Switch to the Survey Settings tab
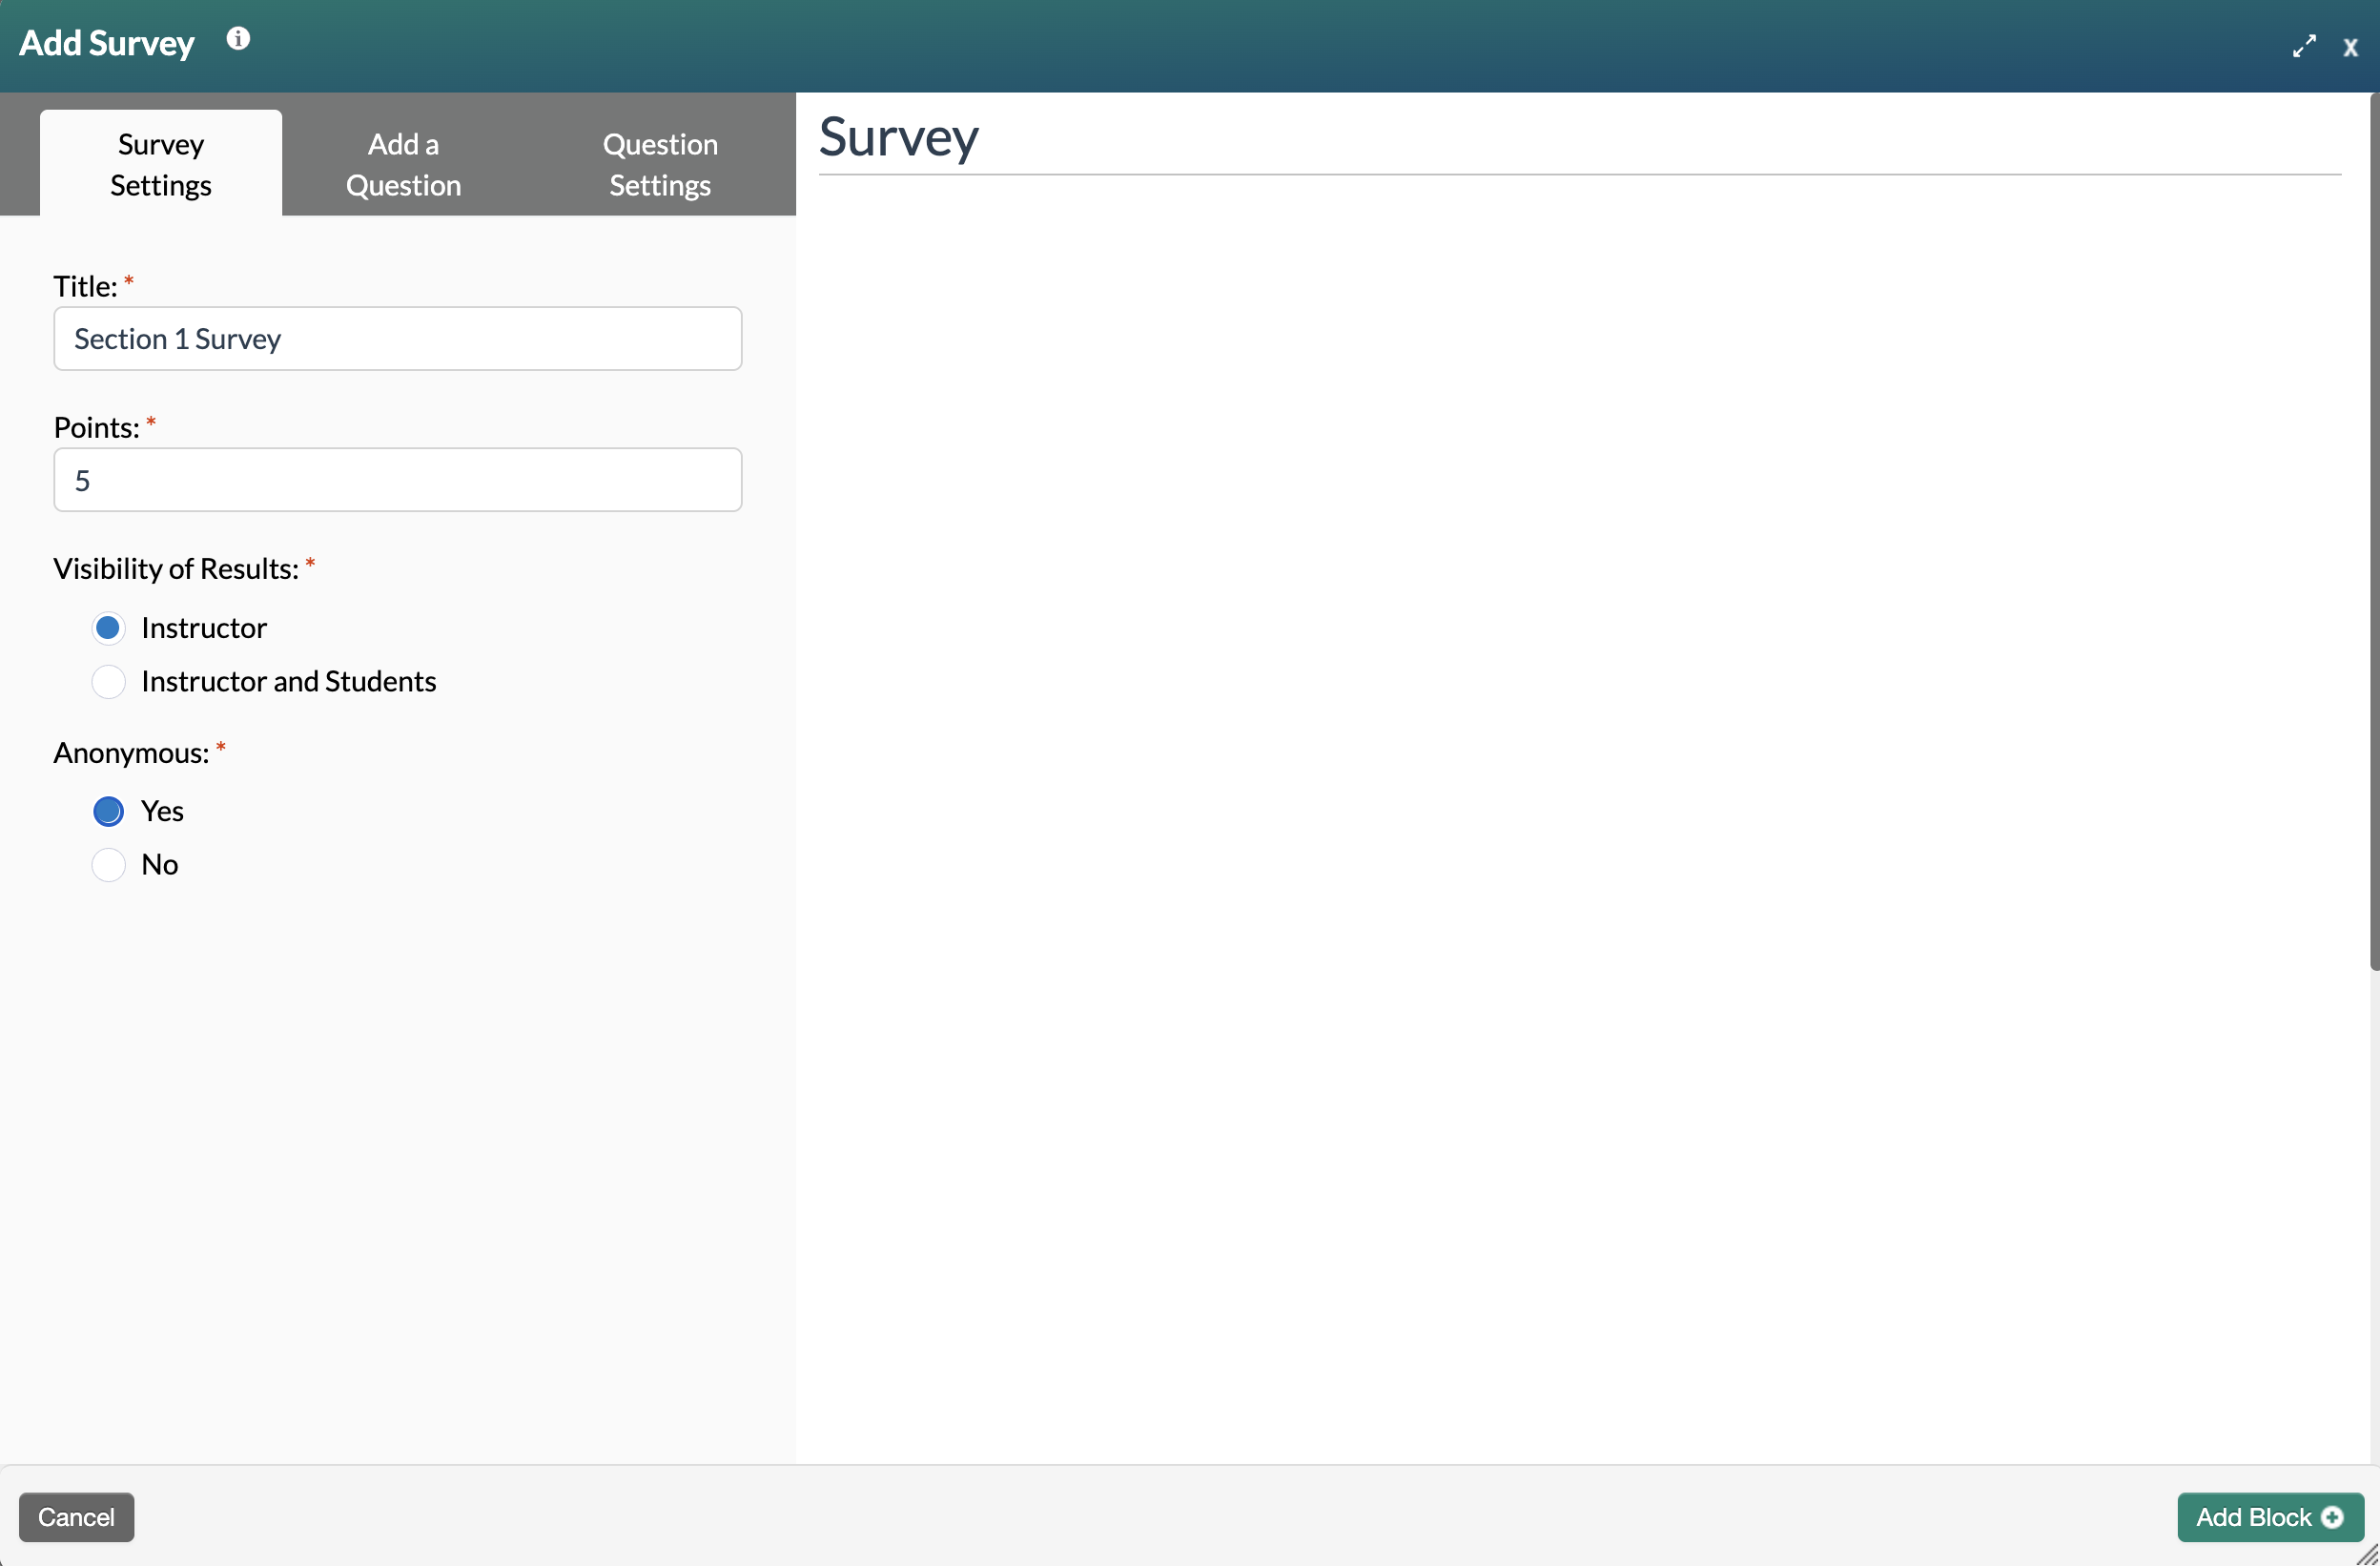This screenshot has height=1566, width=2380. [x=161, y=164]
